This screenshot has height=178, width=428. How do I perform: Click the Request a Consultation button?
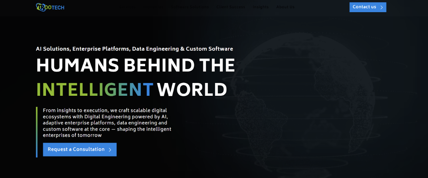[x=76, y=149]
